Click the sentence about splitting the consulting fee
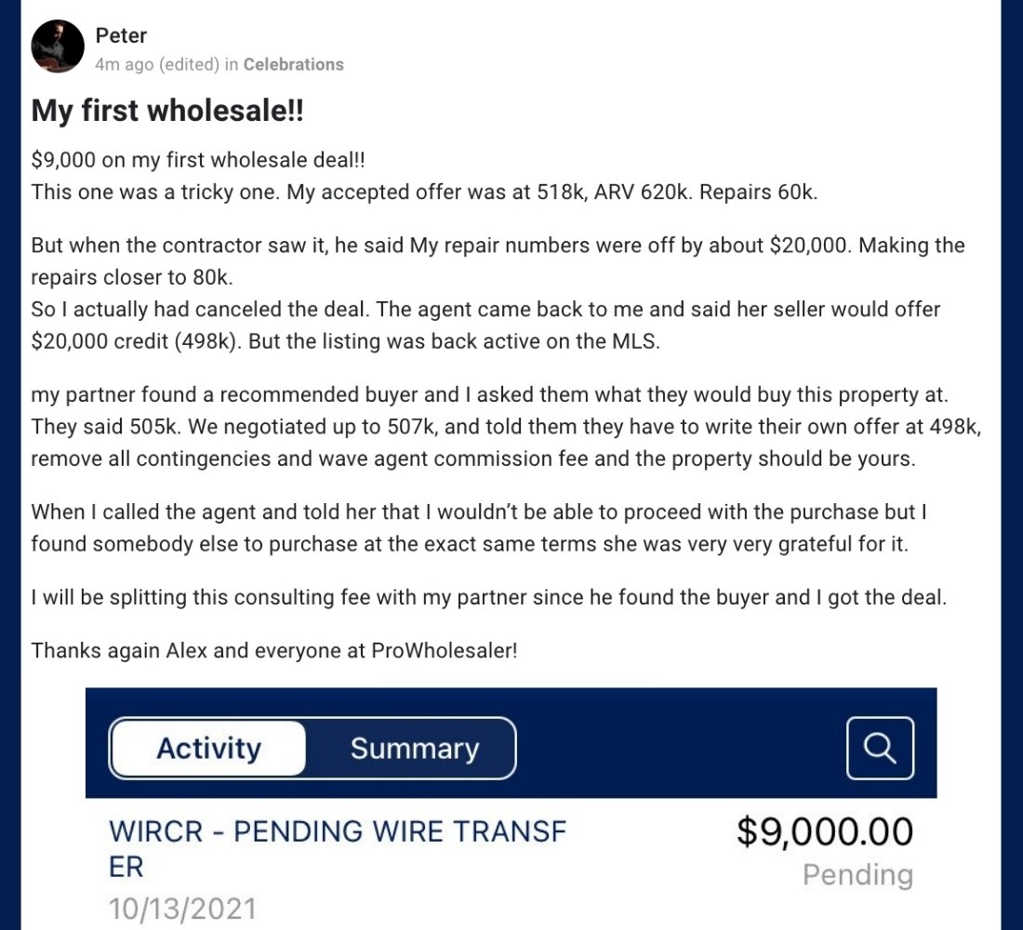Viewport: 1023px width, 930px height. click(488, 598)
